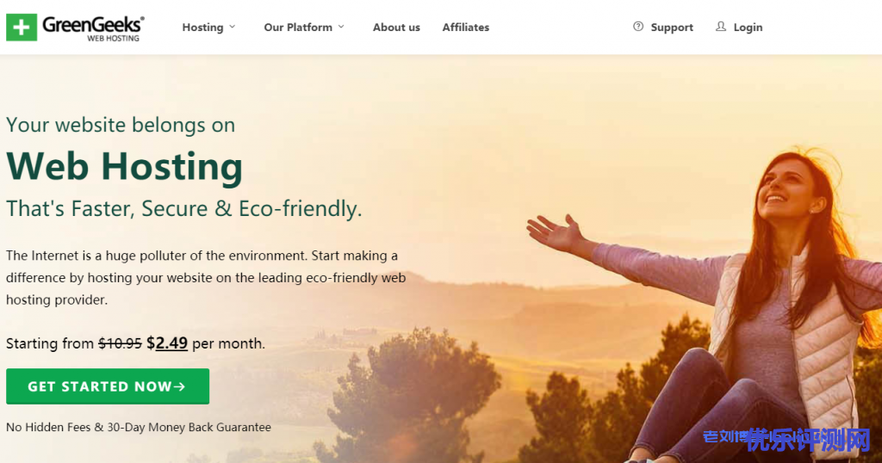Click the 30-Day Money Back Guarantee text
The image size is (882, 463).
click(189, 427)
